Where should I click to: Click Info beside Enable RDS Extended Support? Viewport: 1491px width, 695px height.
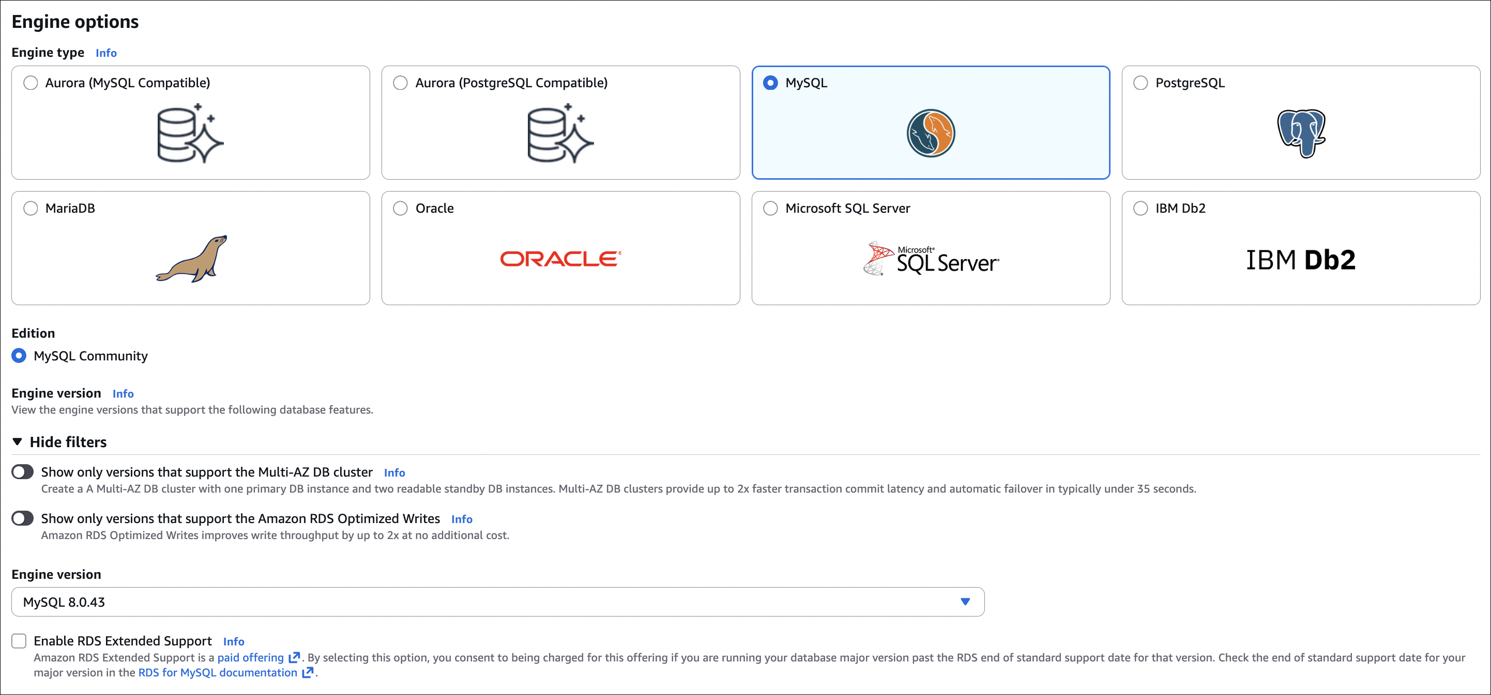(x=233, y=641)
